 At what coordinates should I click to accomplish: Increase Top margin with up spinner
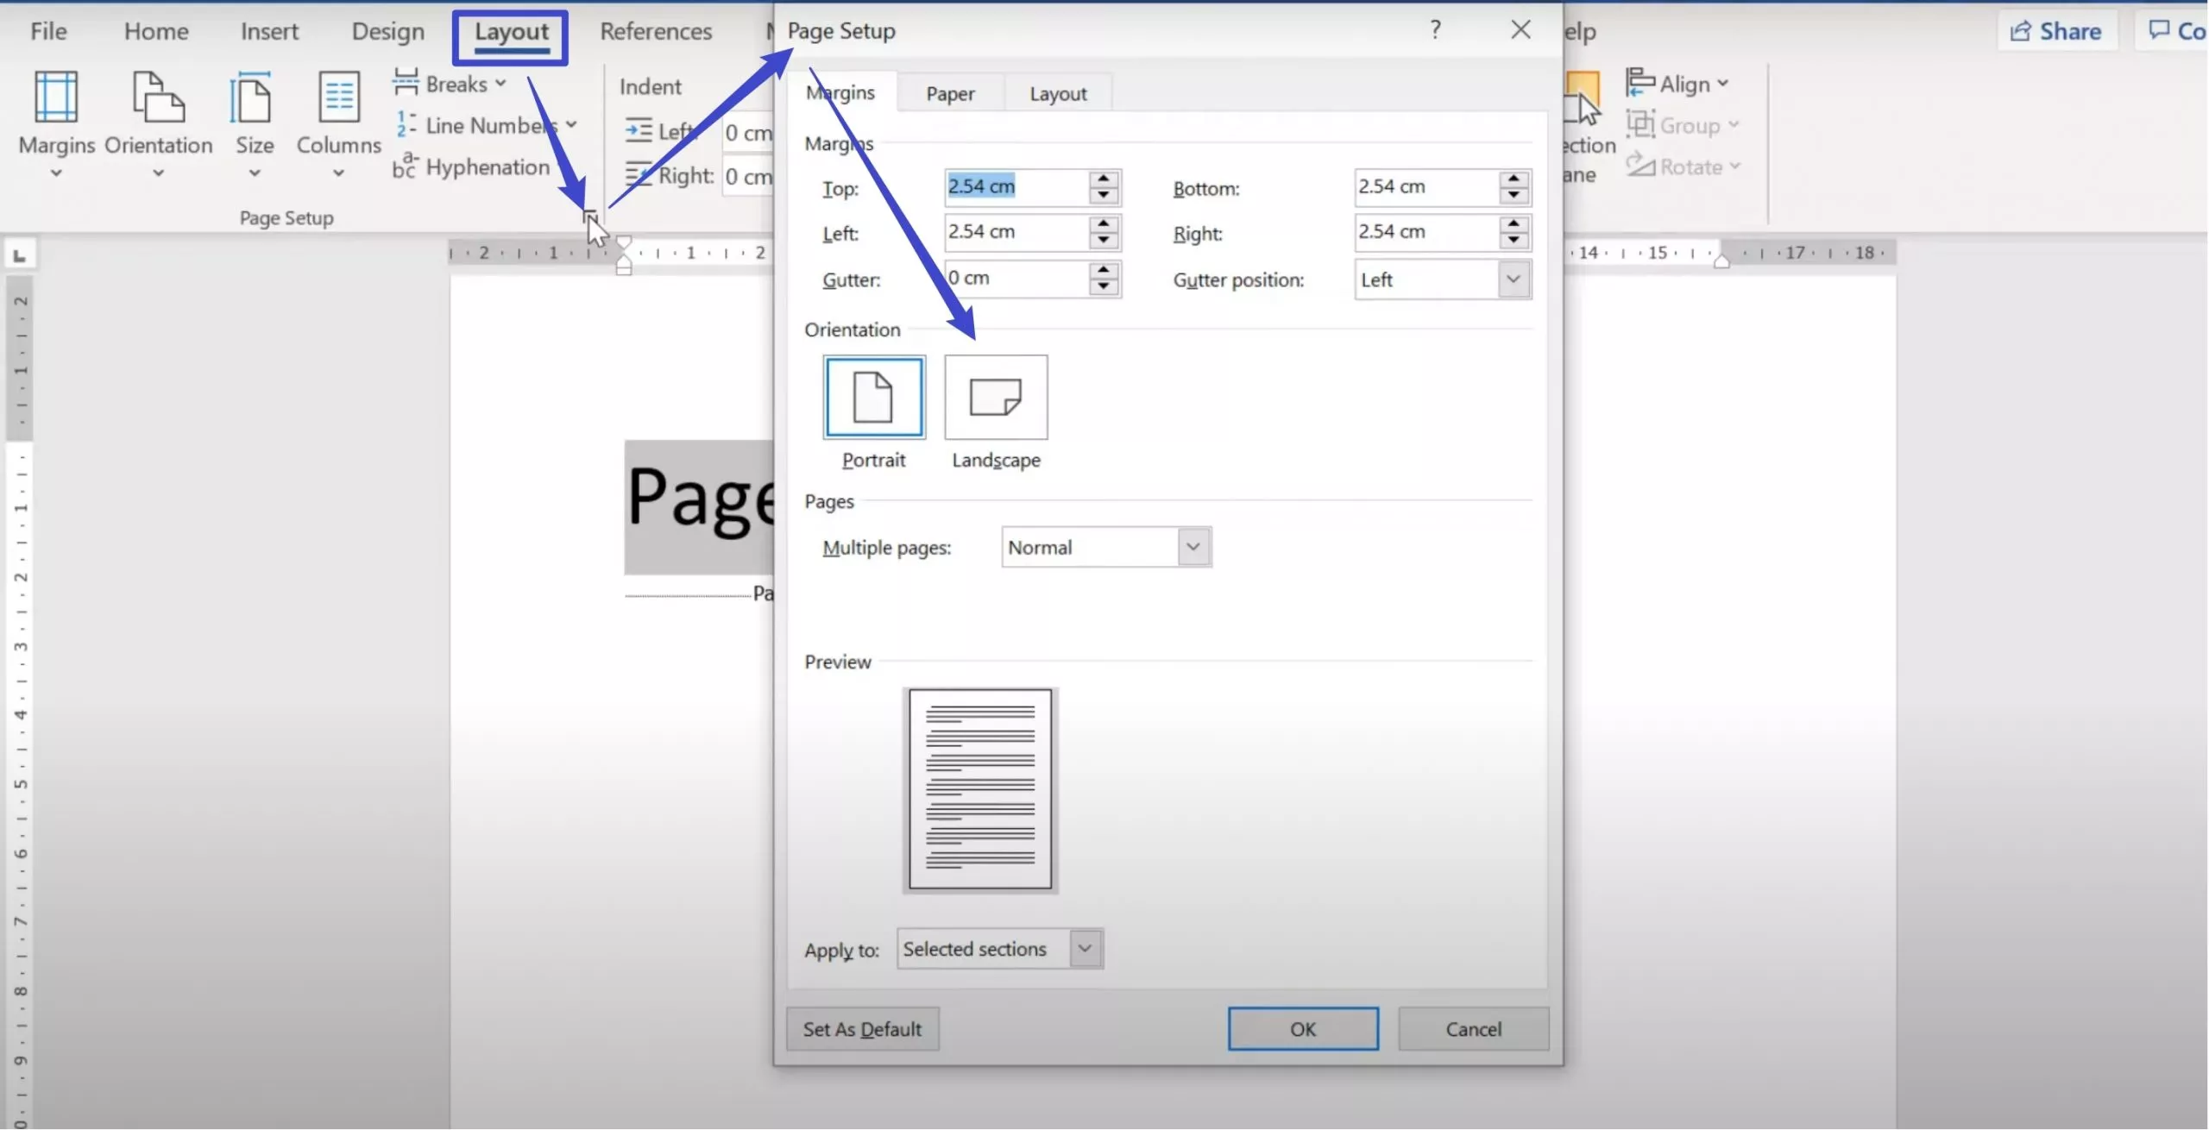pyautogui.click(x=1103, y=179)
